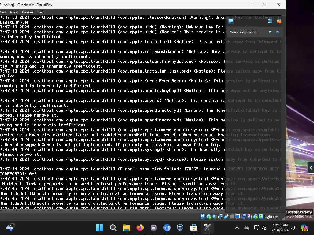The width and height of the screenshot is (314, 235).
Task: Open the network status tray icon
Action: tap(256, 228)
